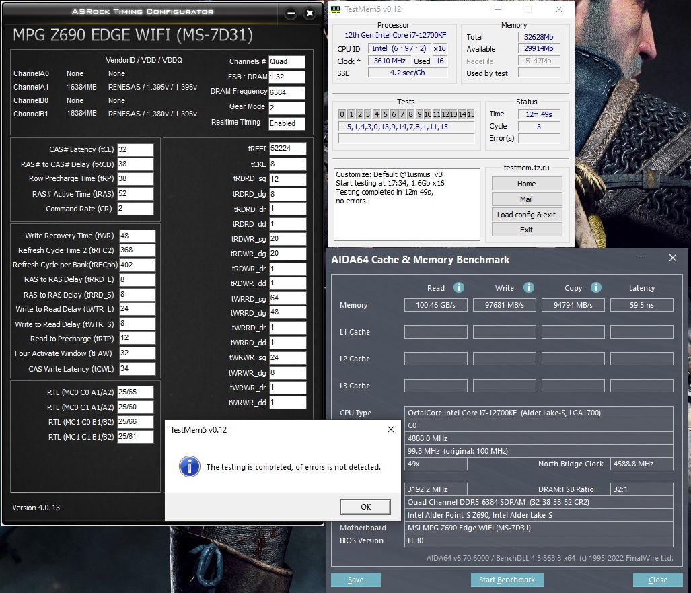The width and height of the screenshot is (691, 593).
Task: Click the Cycle value 3 in TestMem5
Action: pos(538,127)
